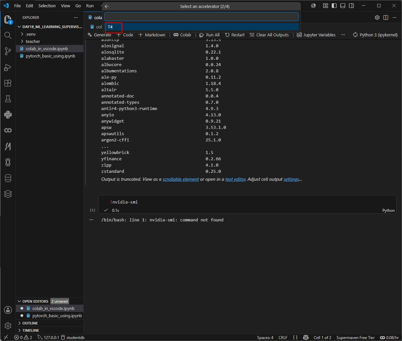Expand the Timeline section
402x341 pixels.
50,330
